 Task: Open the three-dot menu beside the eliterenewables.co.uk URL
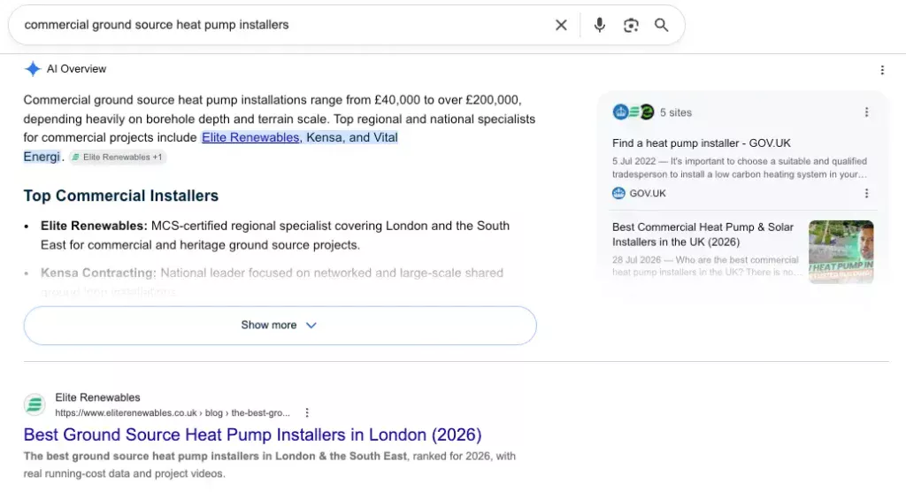tap(307, 412)
